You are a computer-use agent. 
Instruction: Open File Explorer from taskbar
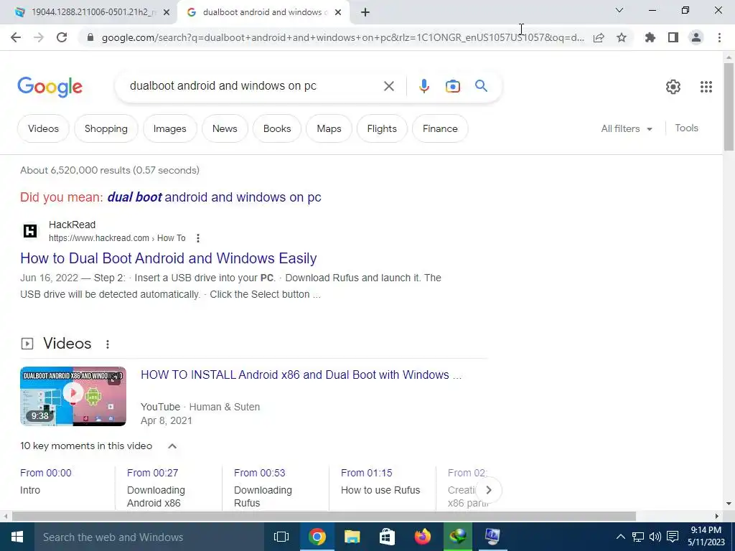(352, 537)
